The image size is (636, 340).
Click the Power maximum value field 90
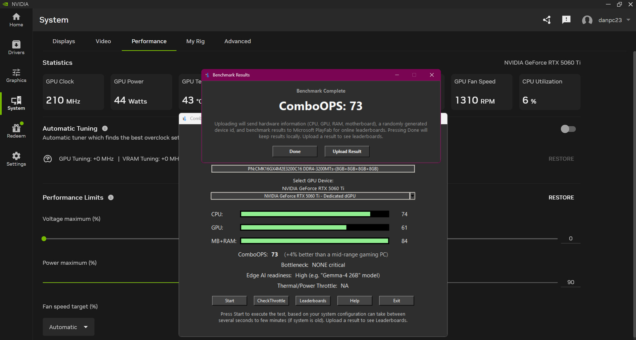coord(570,282)
